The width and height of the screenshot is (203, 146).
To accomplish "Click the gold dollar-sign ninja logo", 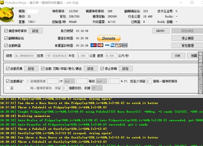I will (x=7, y=15).
